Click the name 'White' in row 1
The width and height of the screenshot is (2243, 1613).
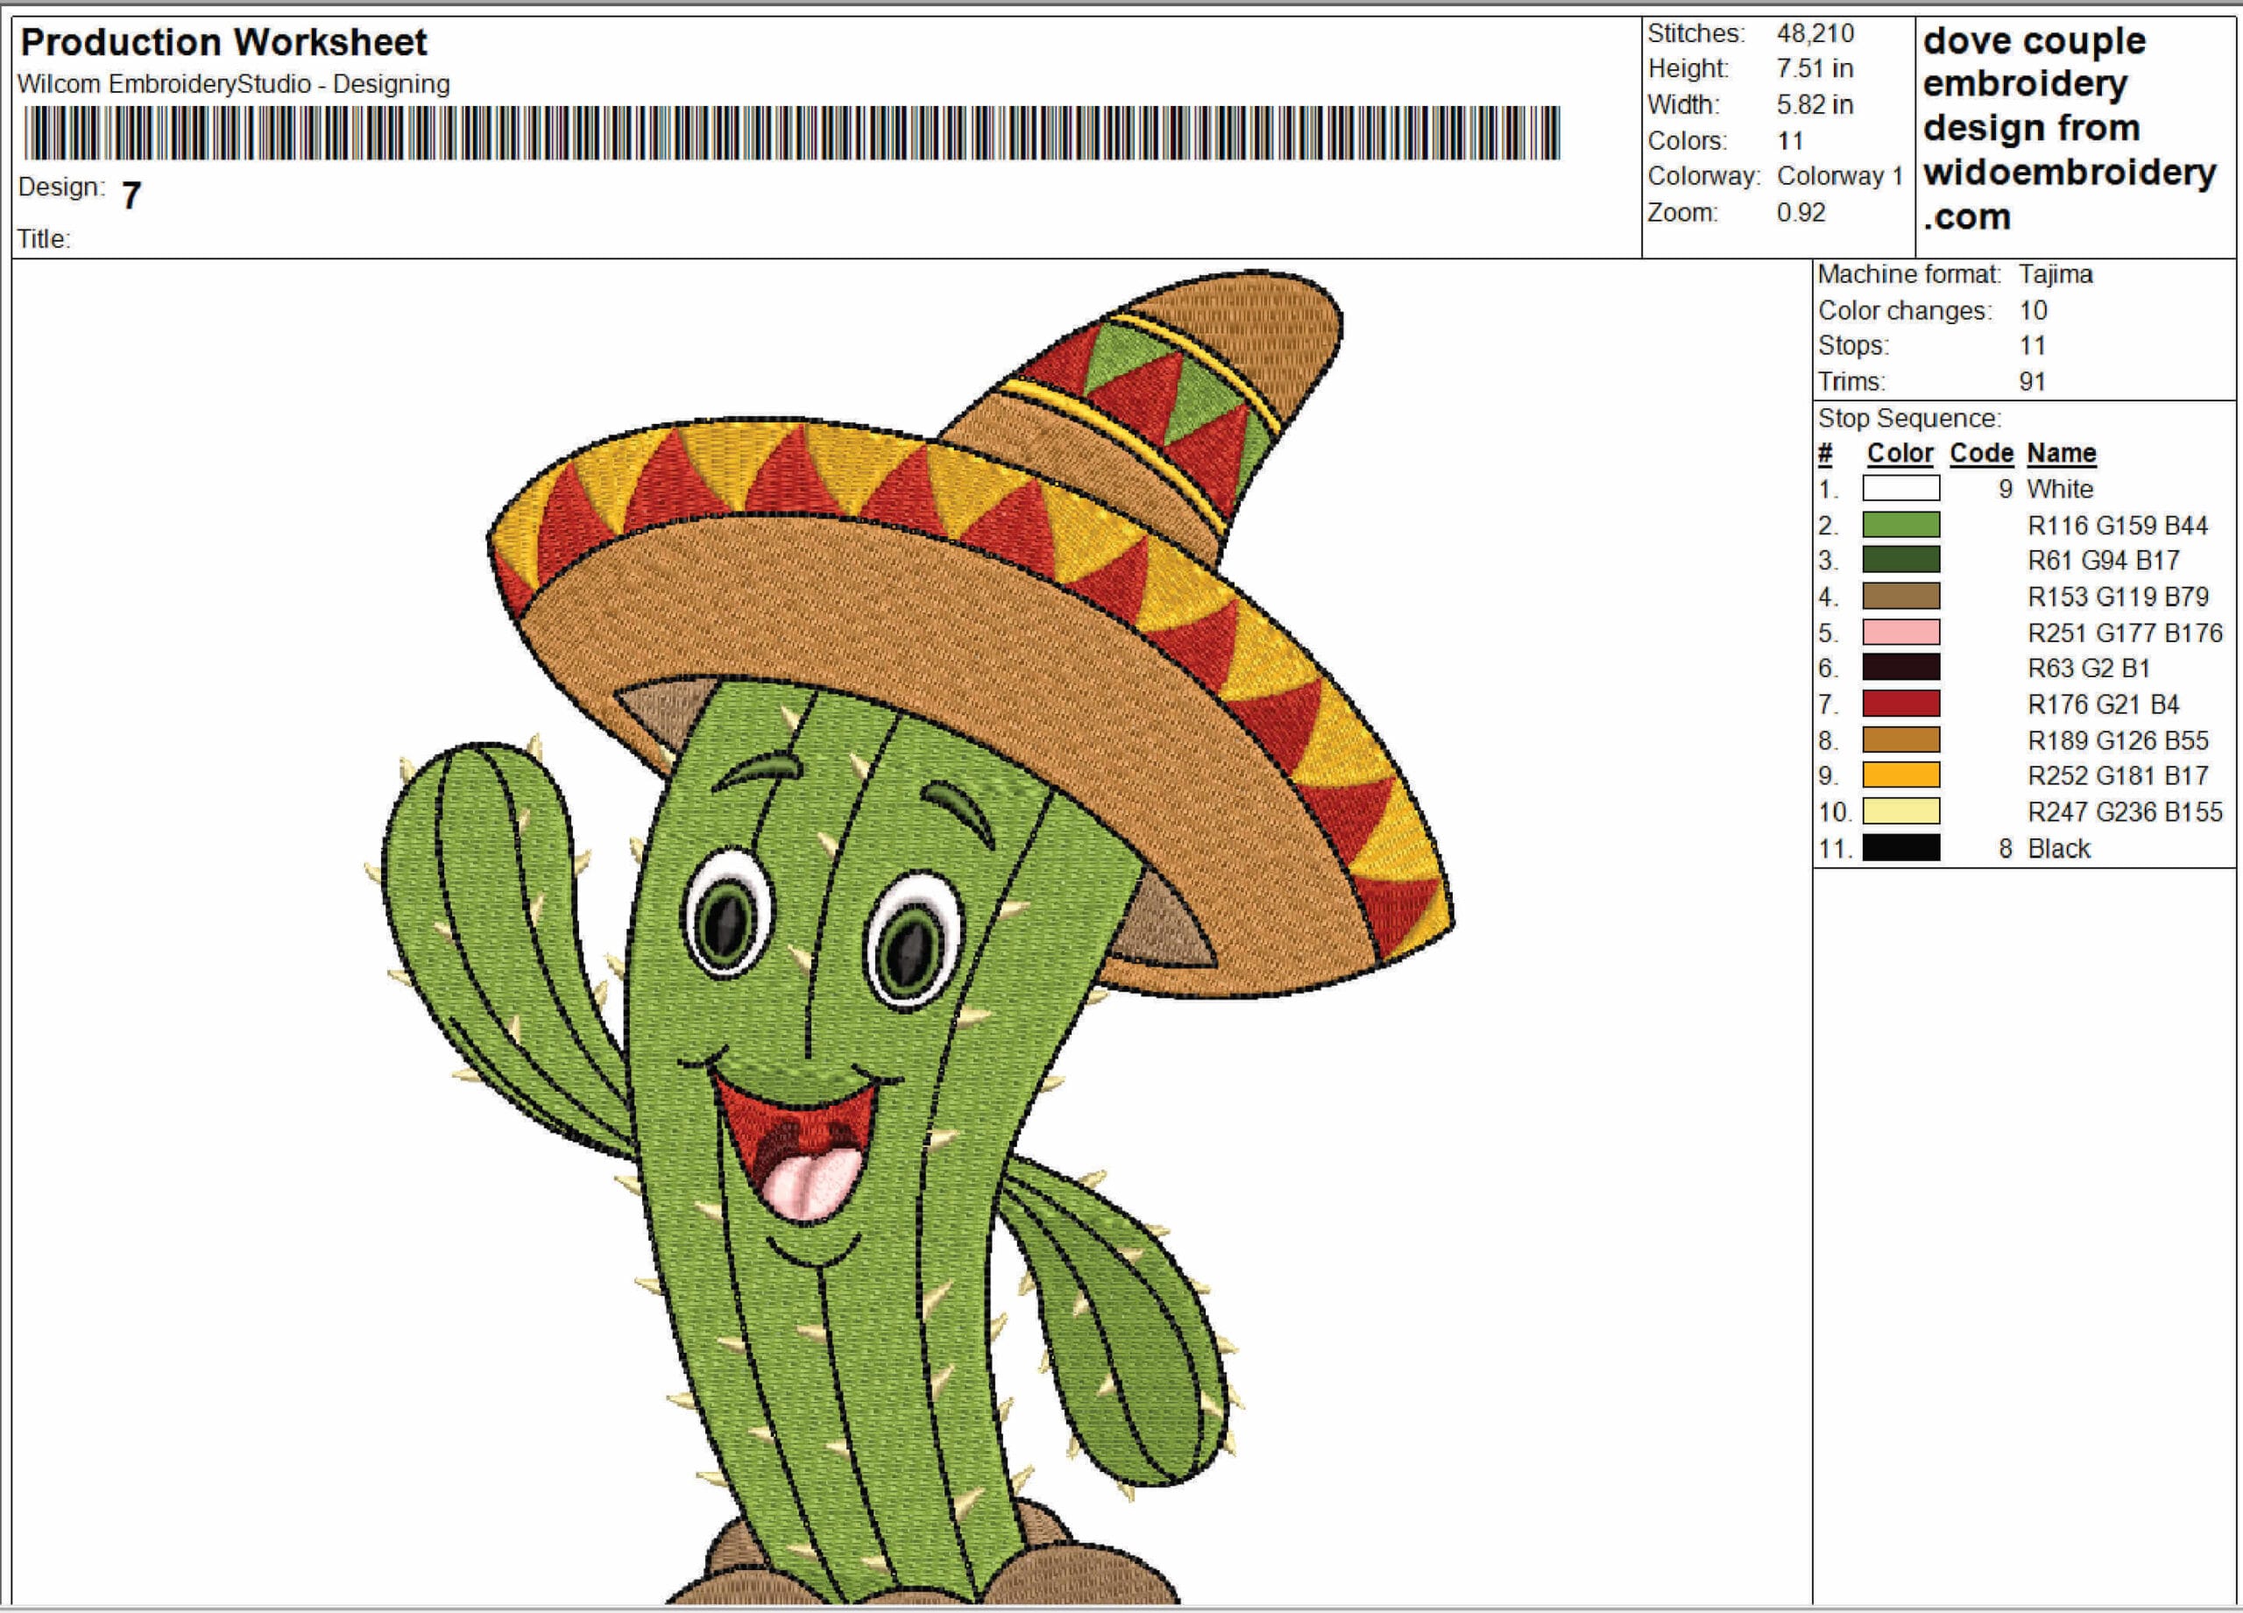coord(2059,489)
